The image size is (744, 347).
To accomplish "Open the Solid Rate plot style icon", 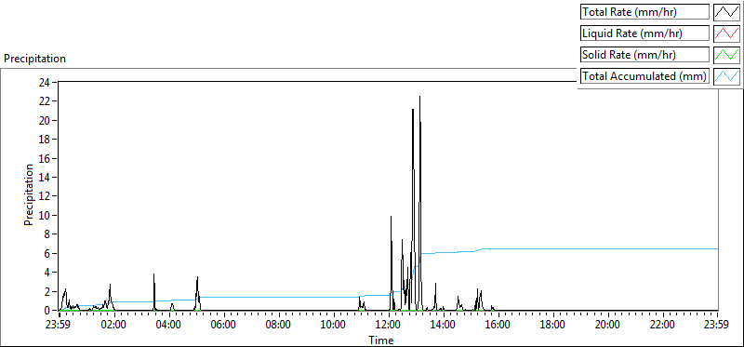I will click(726, 54).
